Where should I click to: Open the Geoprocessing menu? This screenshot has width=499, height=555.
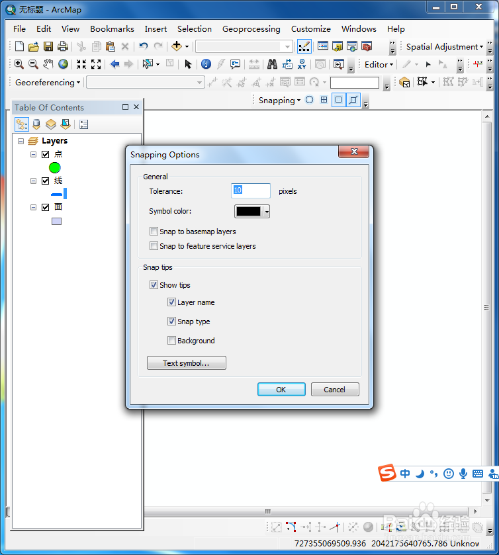click(x=251, y=29)
